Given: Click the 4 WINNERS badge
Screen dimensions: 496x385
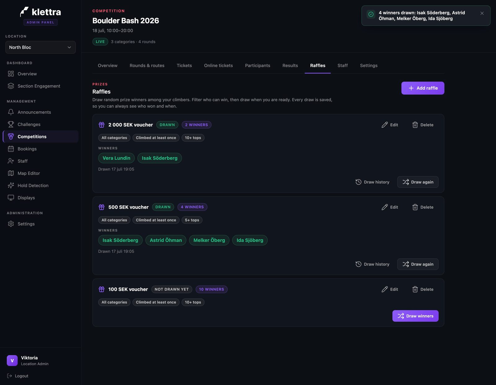Looking at the screenshot, I should (x=192, y=207).
